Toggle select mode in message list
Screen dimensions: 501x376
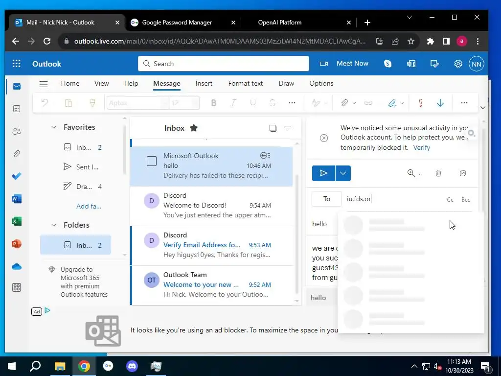[273, 128]
